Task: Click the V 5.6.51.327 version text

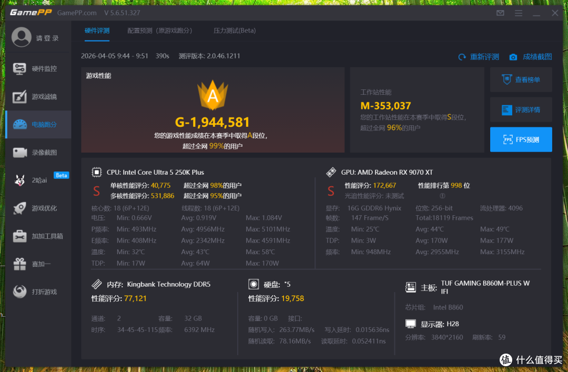Action: pos(122,13)
